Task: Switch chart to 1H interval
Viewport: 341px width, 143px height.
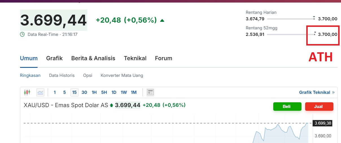Action: click(x=94, y=92)
